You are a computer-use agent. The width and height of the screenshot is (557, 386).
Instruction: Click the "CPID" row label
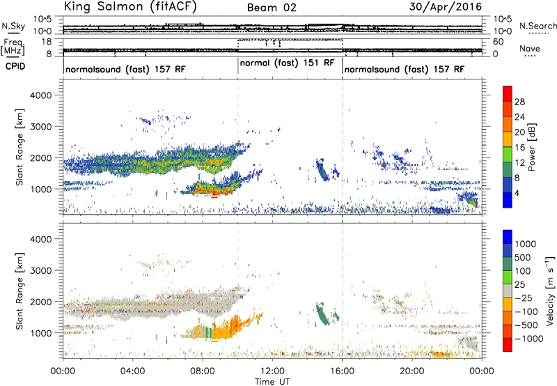pos(15,66)
